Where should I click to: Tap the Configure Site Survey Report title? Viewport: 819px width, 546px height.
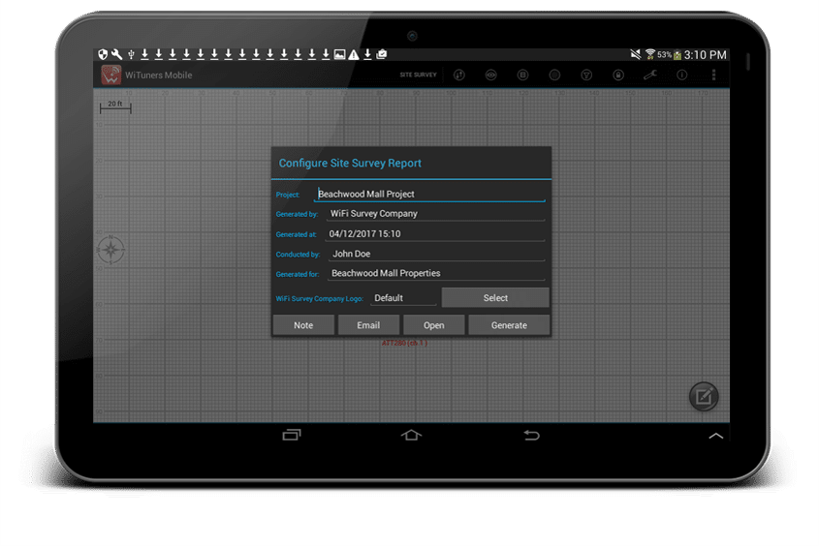point(350,164)
